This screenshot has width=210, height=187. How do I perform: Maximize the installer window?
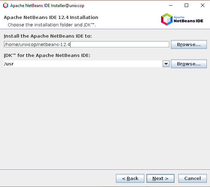click(x=186, y=5)
